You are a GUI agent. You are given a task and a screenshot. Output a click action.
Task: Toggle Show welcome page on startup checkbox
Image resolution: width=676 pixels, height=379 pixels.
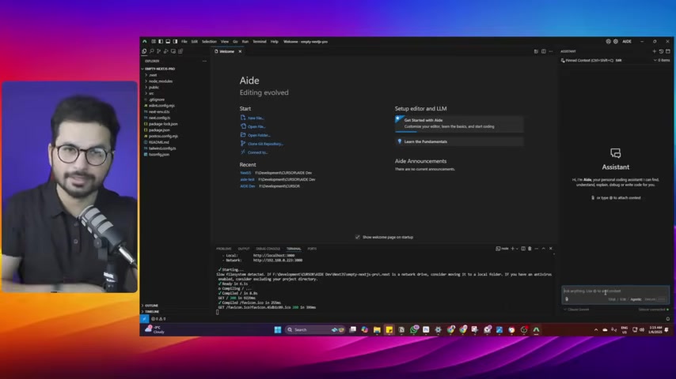358,237
